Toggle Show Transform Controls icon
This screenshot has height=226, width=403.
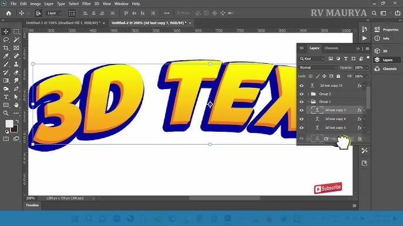point(72,13)
